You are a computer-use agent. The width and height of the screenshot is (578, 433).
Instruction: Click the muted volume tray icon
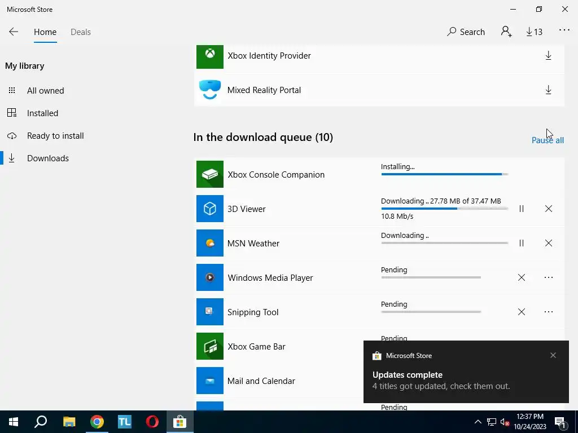click(x=505, y=422)
